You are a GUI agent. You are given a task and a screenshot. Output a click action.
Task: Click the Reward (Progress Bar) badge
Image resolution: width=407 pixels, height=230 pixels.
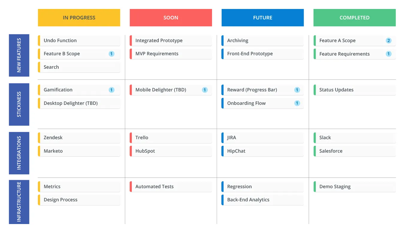click(297, 90)
